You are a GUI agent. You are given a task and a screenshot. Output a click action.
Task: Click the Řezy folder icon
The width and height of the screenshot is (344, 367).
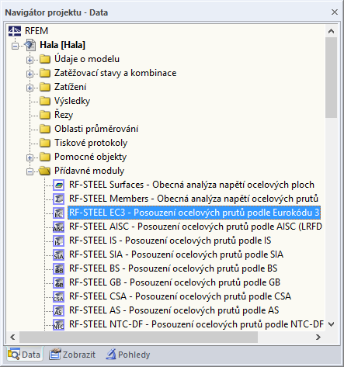point(45,115)
